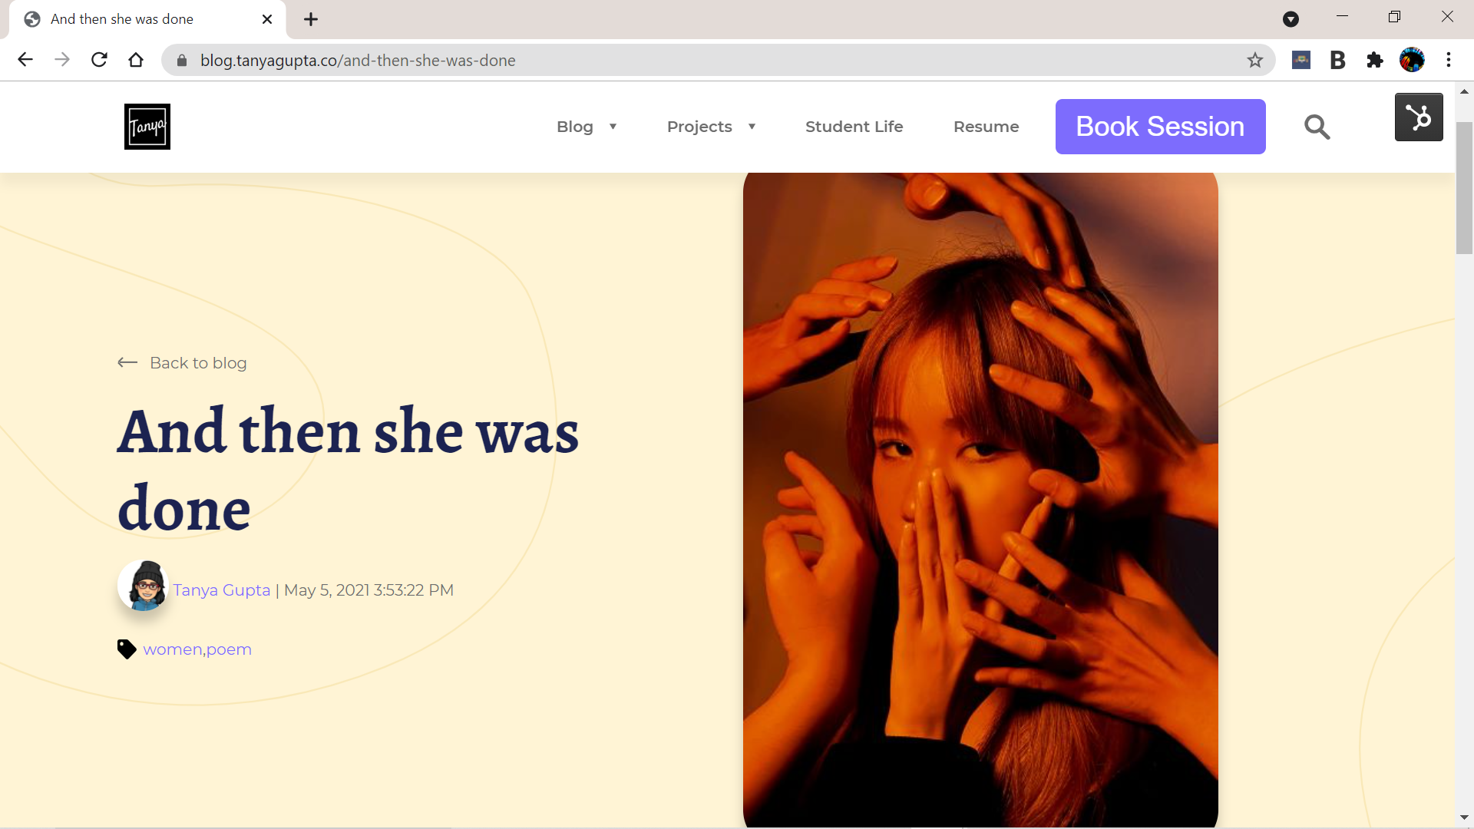
Task: Open the Student Life menu item
Action: (854, 127)
